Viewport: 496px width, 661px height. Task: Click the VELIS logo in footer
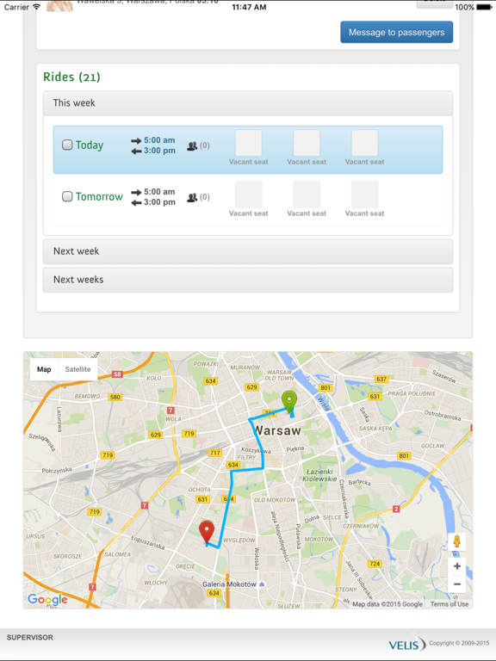pos(406,643)
